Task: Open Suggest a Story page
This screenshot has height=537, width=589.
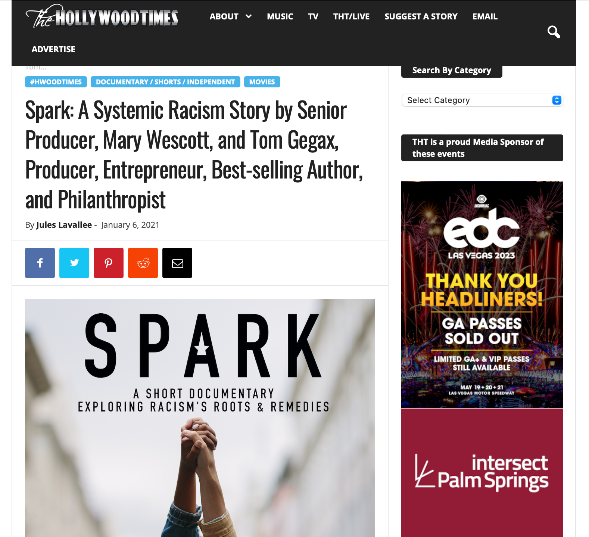Action: 421,16
